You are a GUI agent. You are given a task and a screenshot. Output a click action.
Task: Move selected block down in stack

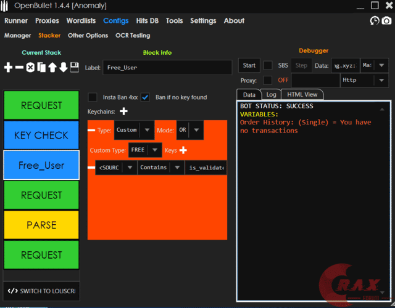(63, 67)
